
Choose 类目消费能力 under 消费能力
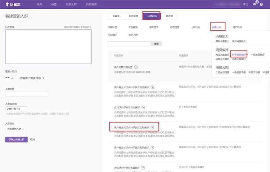click(x=239, y=41)
